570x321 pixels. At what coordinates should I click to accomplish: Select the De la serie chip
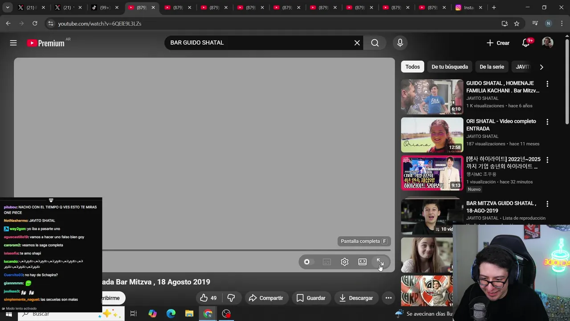[492, 67]
